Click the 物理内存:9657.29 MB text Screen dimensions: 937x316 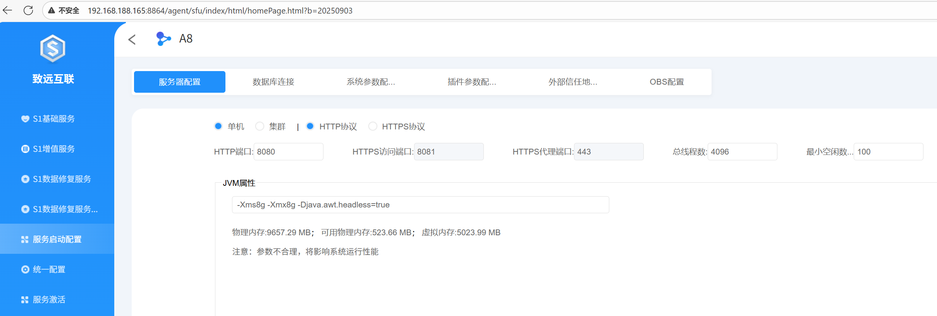[x=272, y=233]
